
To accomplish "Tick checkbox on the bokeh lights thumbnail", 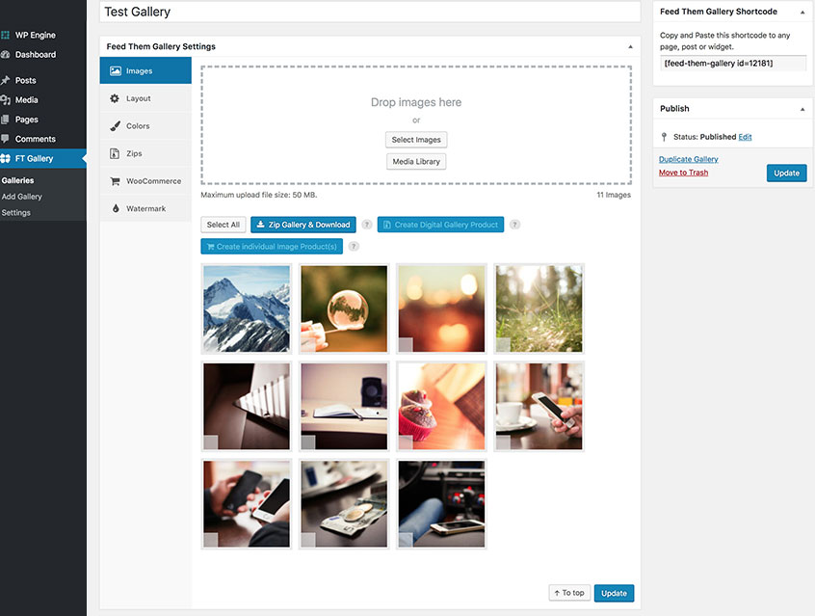I will [406, 344].
